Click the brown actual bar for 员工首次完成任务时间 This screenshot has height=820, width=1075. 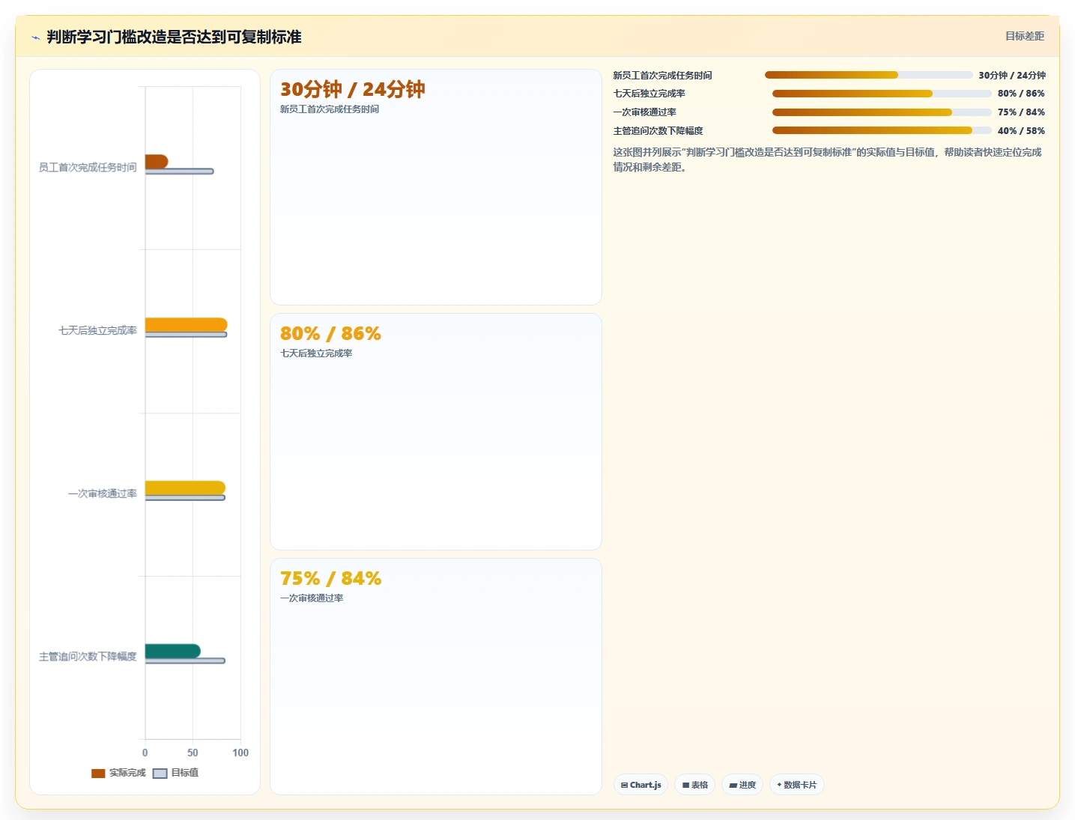[x=157, y=161]
